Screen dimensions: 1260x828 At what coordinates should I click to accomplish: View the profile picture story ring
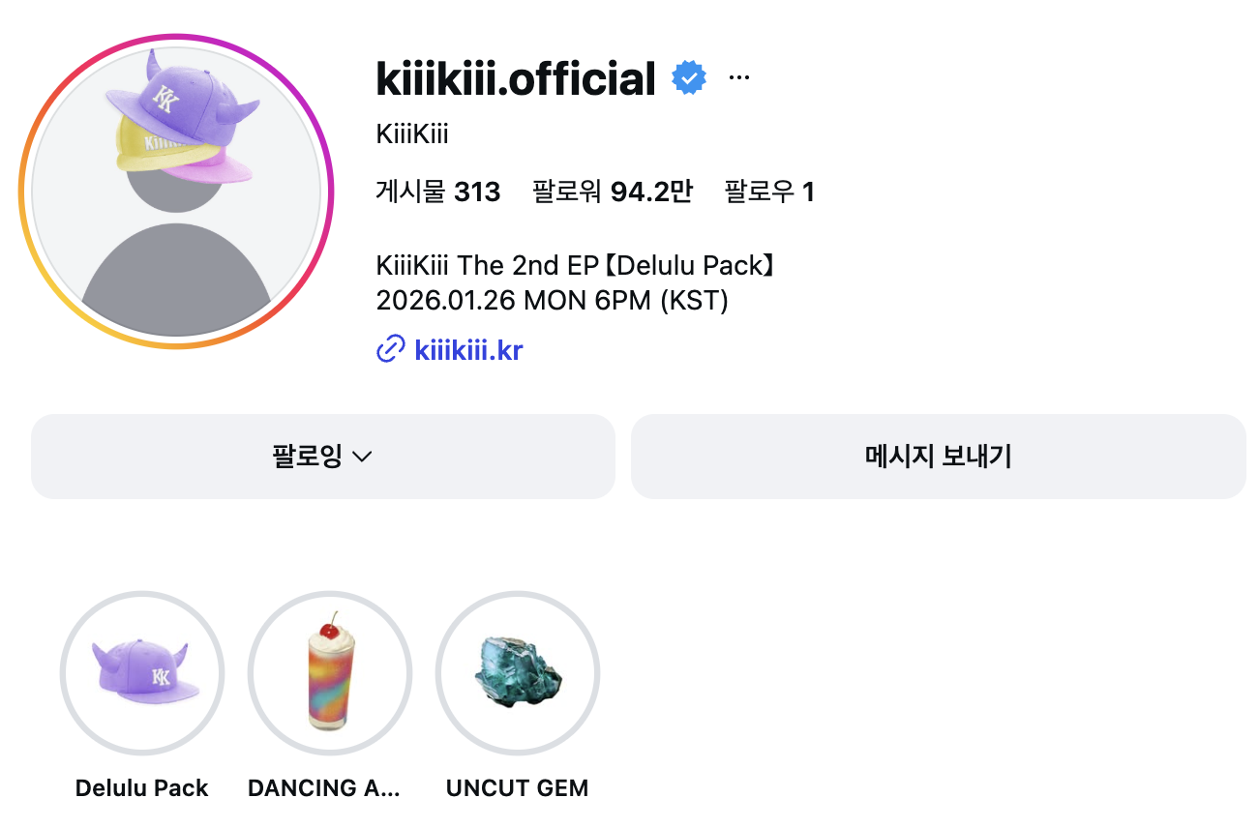pyautogui.click(x=176, y=192)
